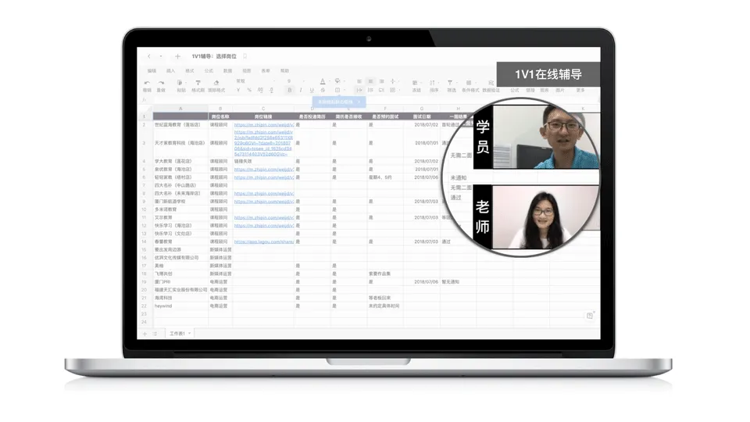This screenshot has width=750, height=422.
Task: Add a new sheet with plus button
Action: tap(144, 334)
